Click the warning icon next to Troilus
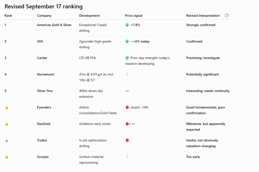 click(7, 141)
